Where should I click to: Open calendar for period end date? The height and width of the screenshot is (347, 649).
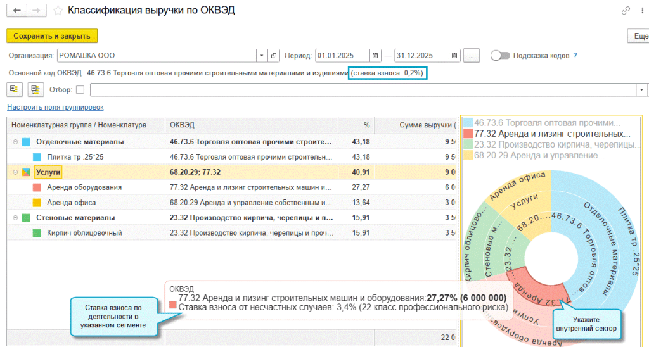point(454,56)
